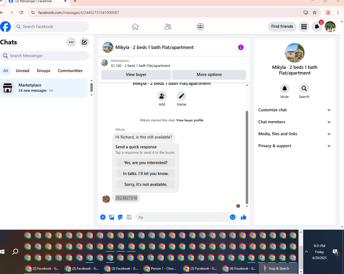Click the Marketplace listing thumbnail in header
Viewport: 344px width, 274px height.
pos(105,63)
